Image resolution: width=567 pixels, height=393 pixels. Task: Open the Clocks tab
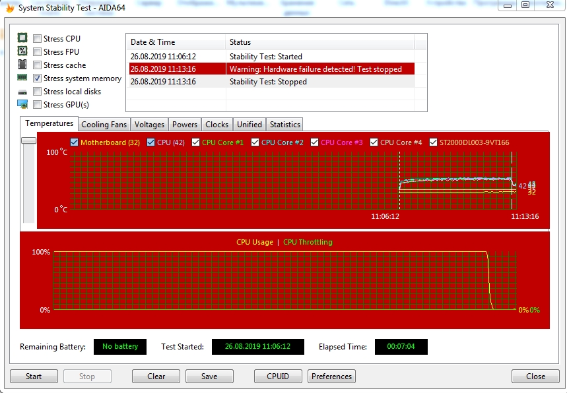[217, 125]
